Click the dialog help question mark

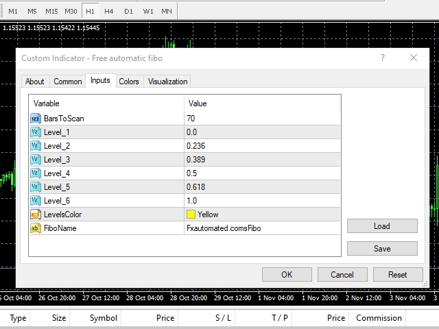tap(383, 58)
